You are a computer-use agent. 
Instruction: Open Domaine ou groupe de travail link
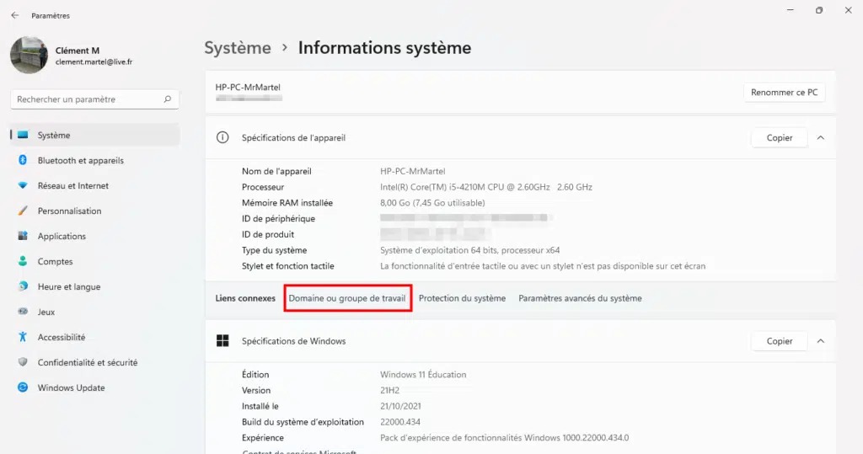tap(347, 298)
